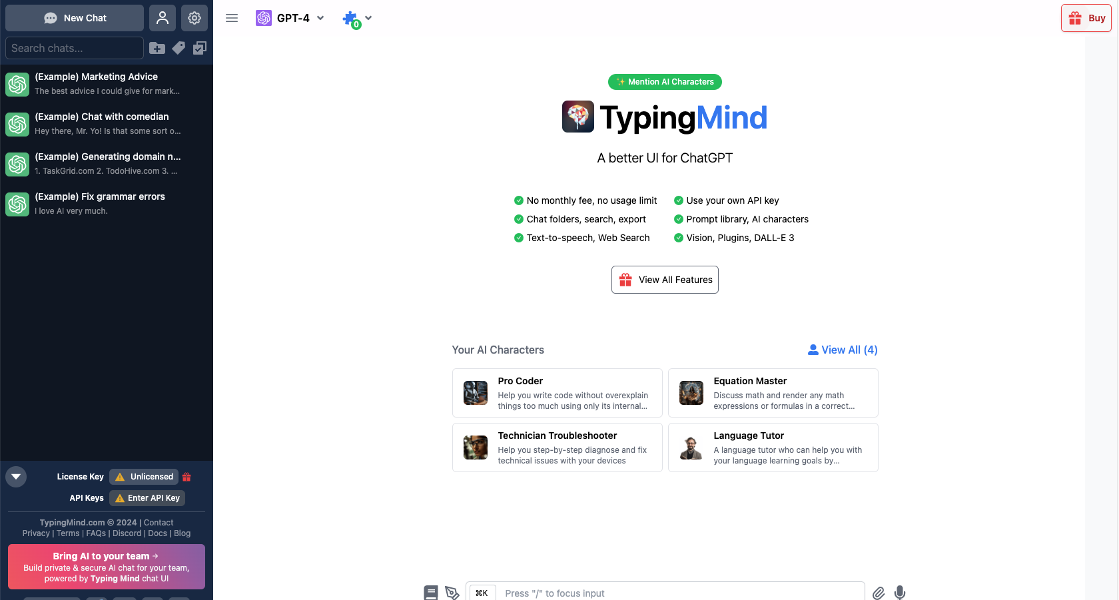Select the Equation Master character
1119x600 pixels.
point(773,393)
